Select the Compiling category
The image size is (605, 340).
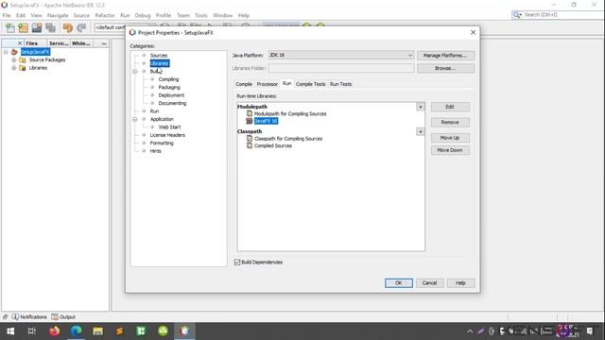168,79
